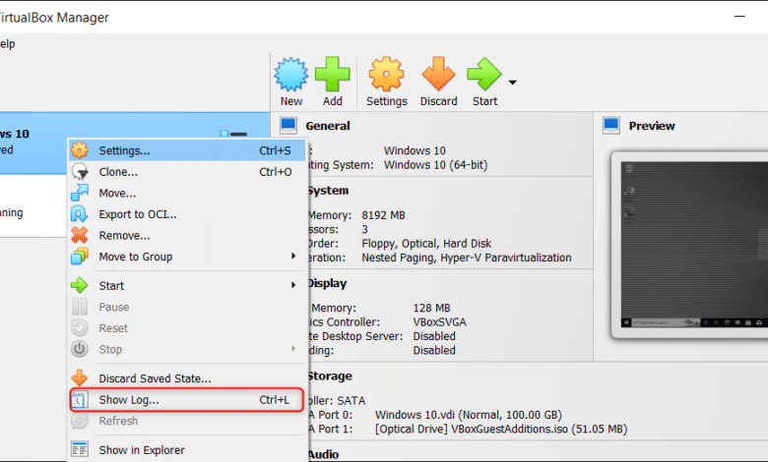Click the Audio section header
The image size is (768, 462).
click(x=323, y=455)
